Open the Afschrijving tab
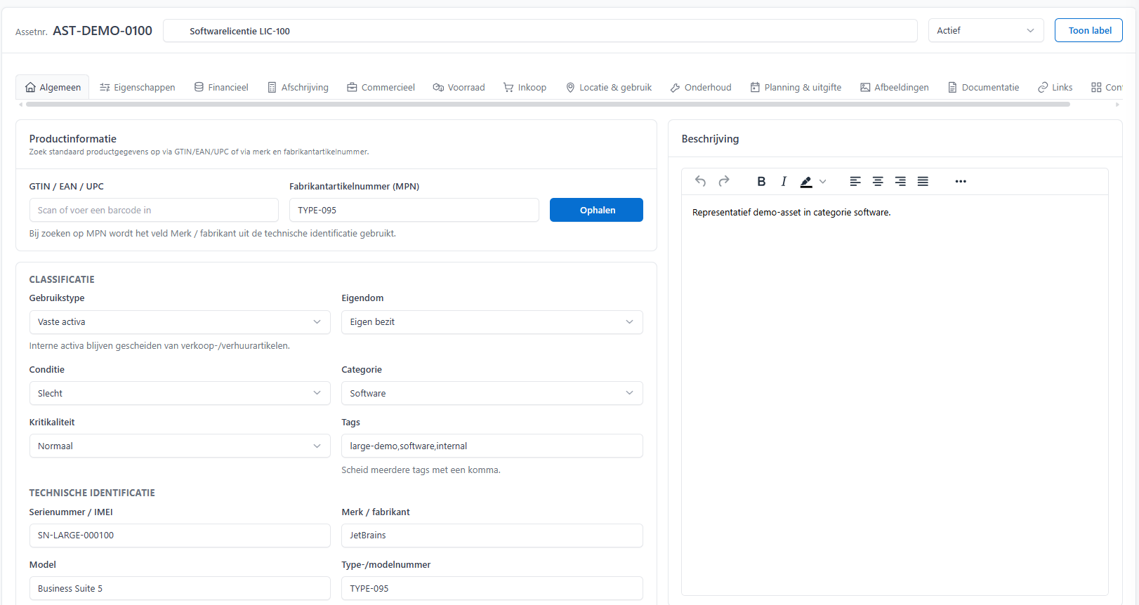This screenshot has width=1139, height=605. pos(298,87)
